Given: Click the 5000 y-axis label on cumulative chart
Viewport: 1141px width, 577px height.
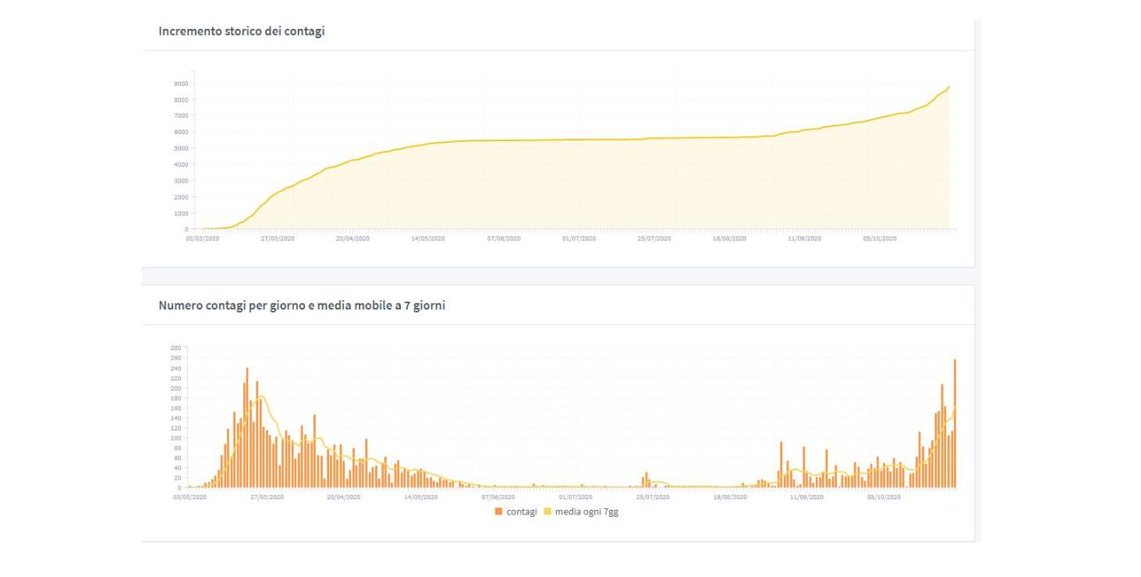Looking at the screenshot, I should pos(180,148).
